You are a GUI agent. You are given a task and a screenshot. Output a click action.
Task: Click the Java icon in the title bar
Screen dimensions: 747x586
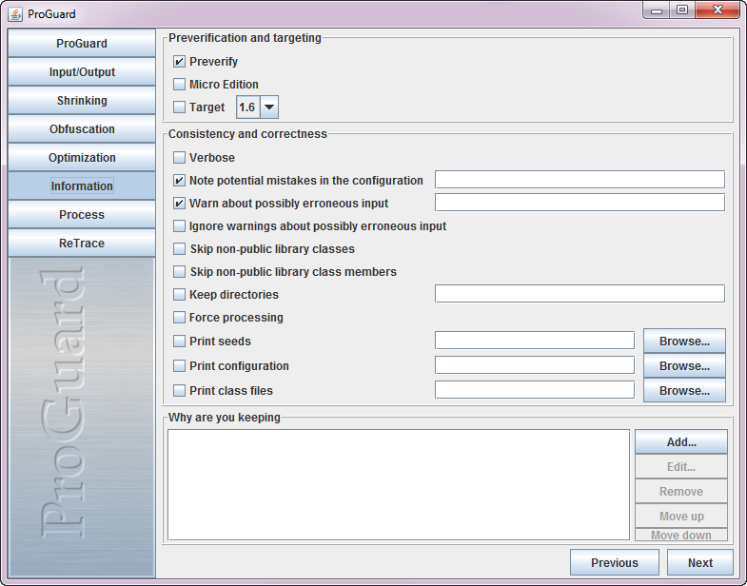point(15,14)
